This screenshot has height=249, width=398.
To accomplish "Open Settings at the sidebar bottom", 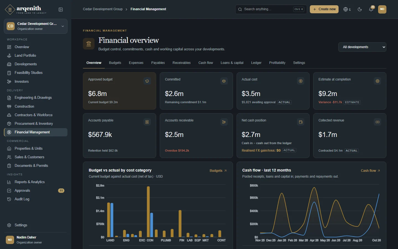I will (36, 225).
